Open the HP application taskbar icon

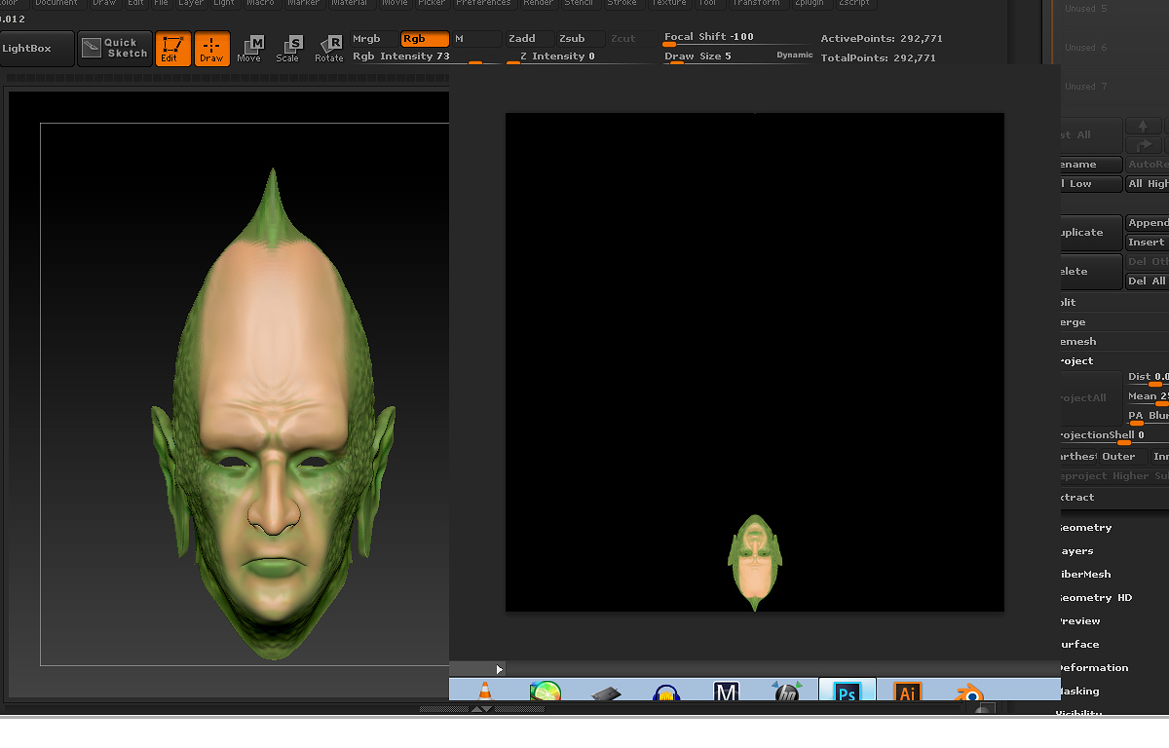tap(787, 692)
